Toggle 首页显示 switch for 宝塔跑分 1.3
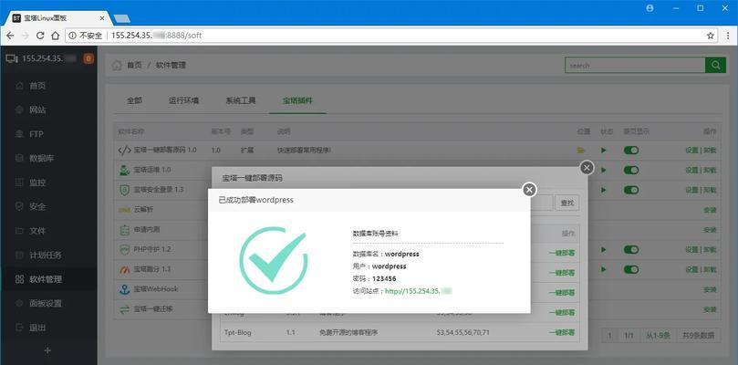The image size is (738, 365). pyautogui.click(x=631, y=269)
